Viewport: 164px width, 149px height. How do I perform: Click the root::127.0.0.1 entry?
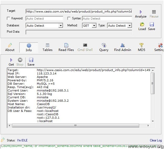click(48, 118)
